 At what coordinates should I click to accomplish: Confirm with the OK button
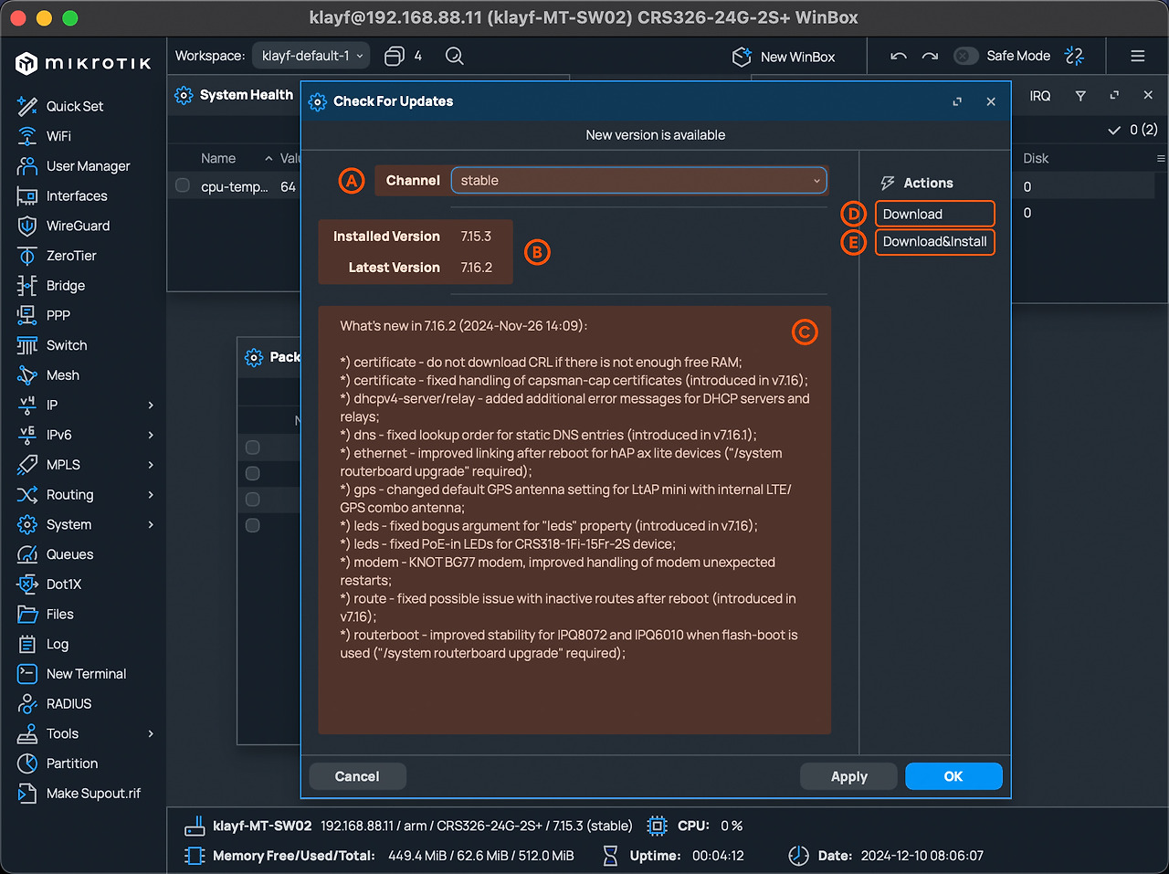953,776
